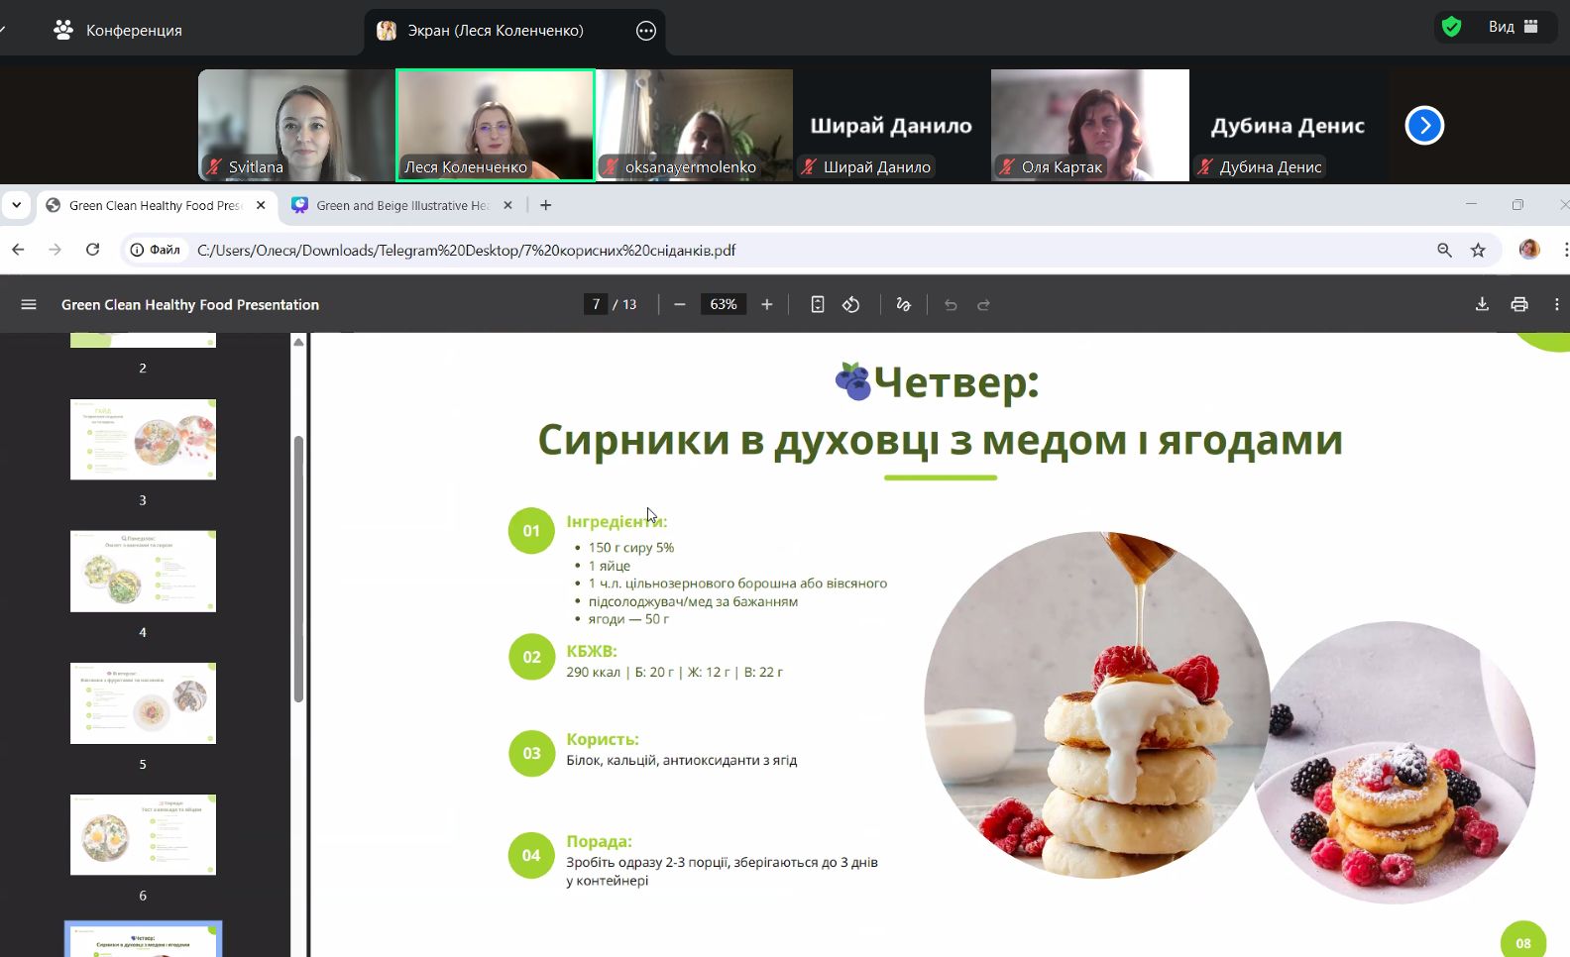Open screen share more options menu
Image resolution: width=1570 pixels, height=957 pixels.
coord(646,31)
